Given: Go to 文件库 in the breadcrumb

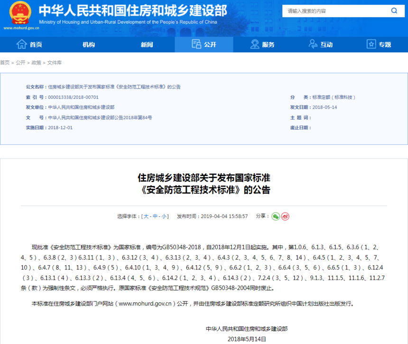Looking at the screenshot, I should pyautogui.click(x=55, y=63).
